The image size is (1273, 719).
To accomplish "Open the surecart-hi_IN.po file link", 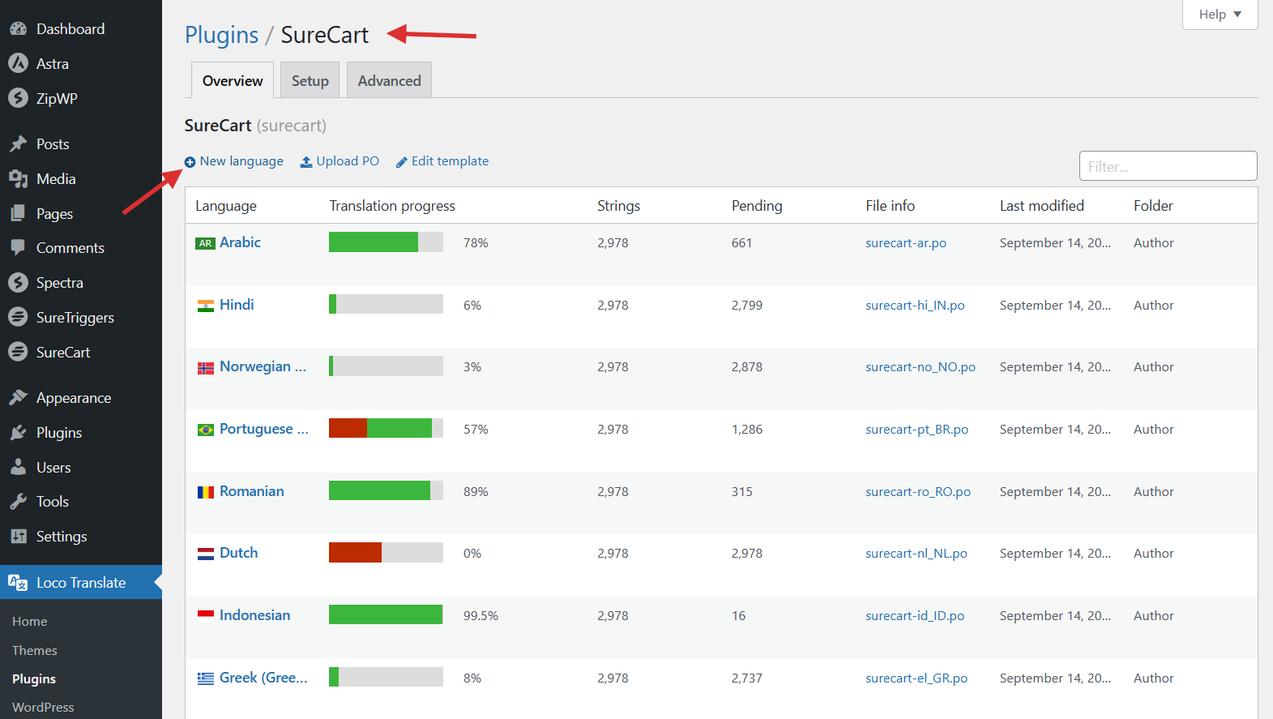I will 915,306.
